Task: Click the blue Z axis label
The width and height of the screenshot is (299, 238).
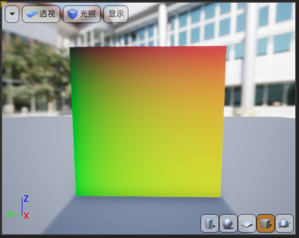Action: (x=26, y=199)
